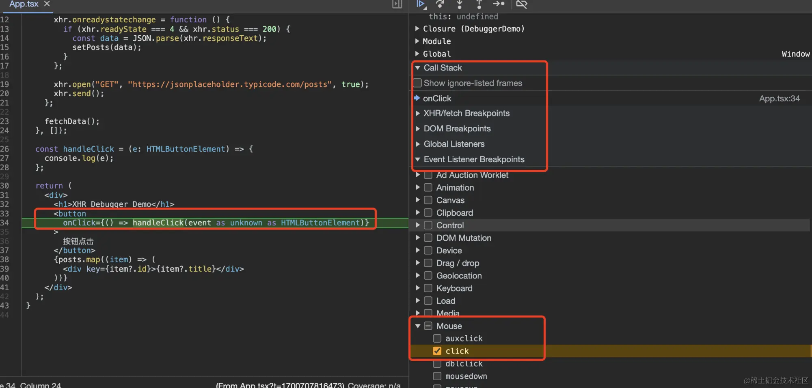Enable the dblclick event breakpoint
Image resolution: width=812 pixels, height=388 pixels.
click(x=437, y=364)
